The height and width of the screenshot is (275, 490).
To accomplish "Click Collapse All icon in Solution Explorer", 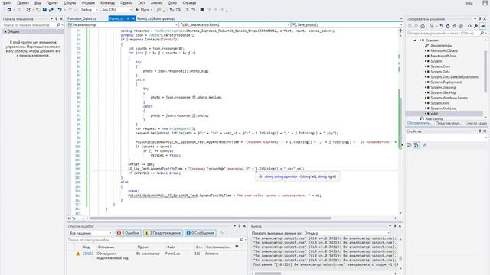I will (x=454, y=26).
